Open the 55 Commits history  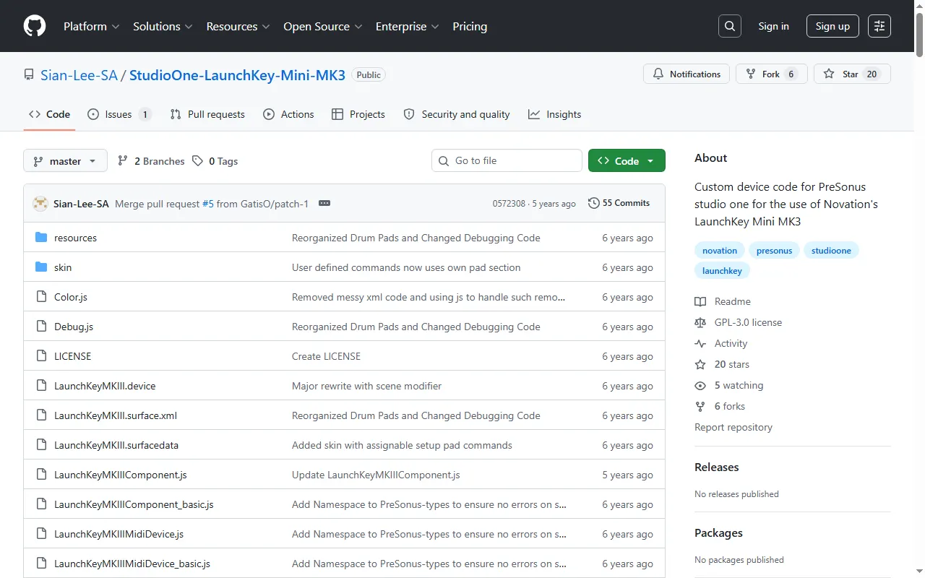619,203
